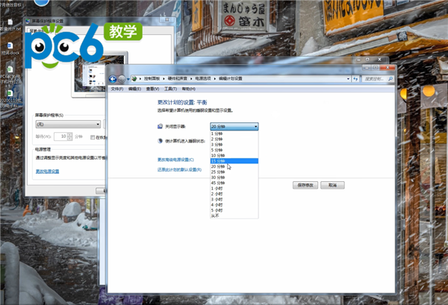Viewport: 448px width, 305px height.
Task: Select the .docx document desktop icon
Action: pos(10,48)
